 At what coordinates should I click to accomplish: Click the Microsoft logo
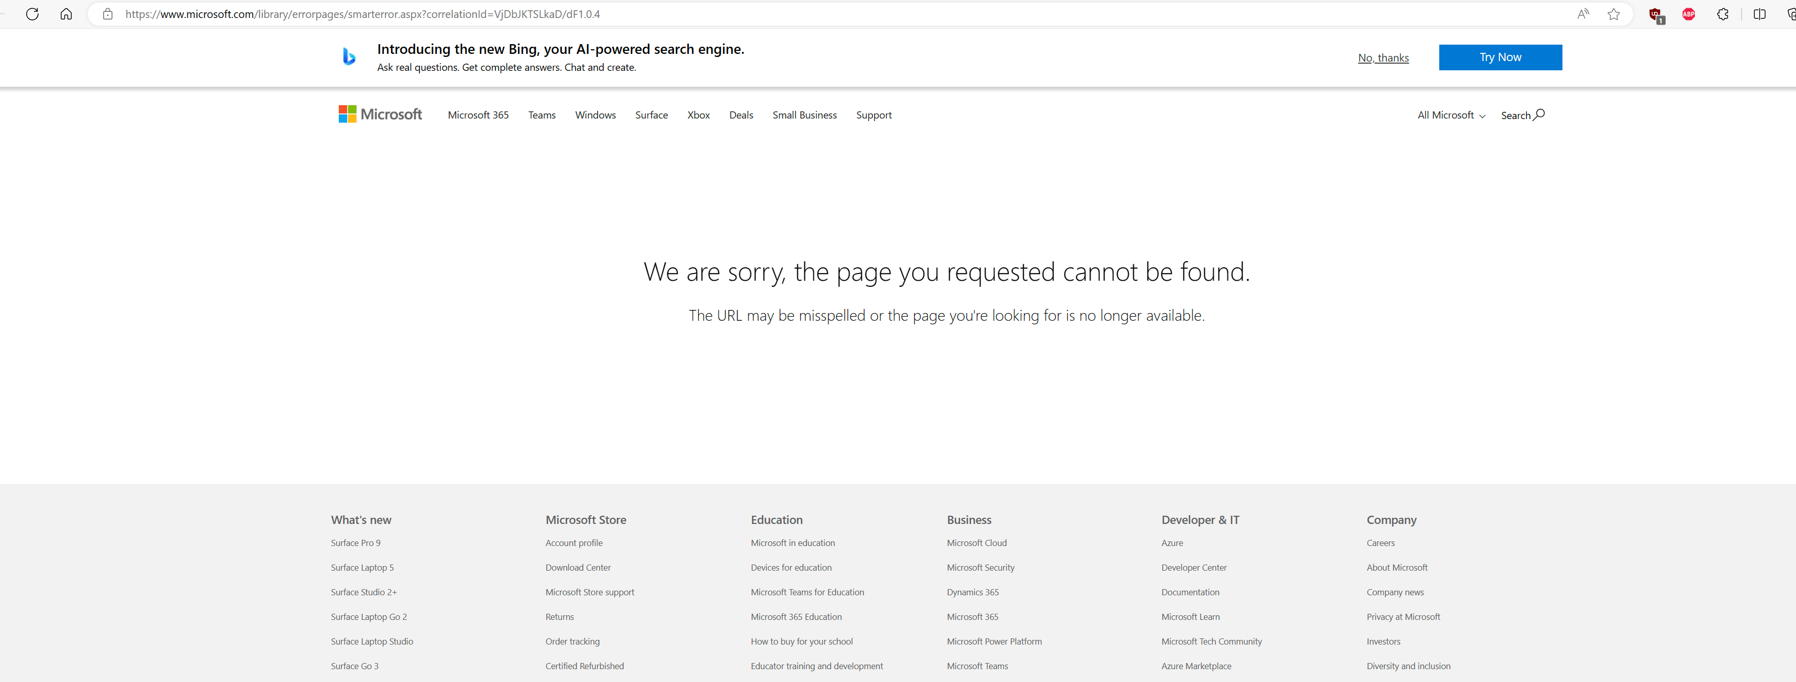pos(380,114)
